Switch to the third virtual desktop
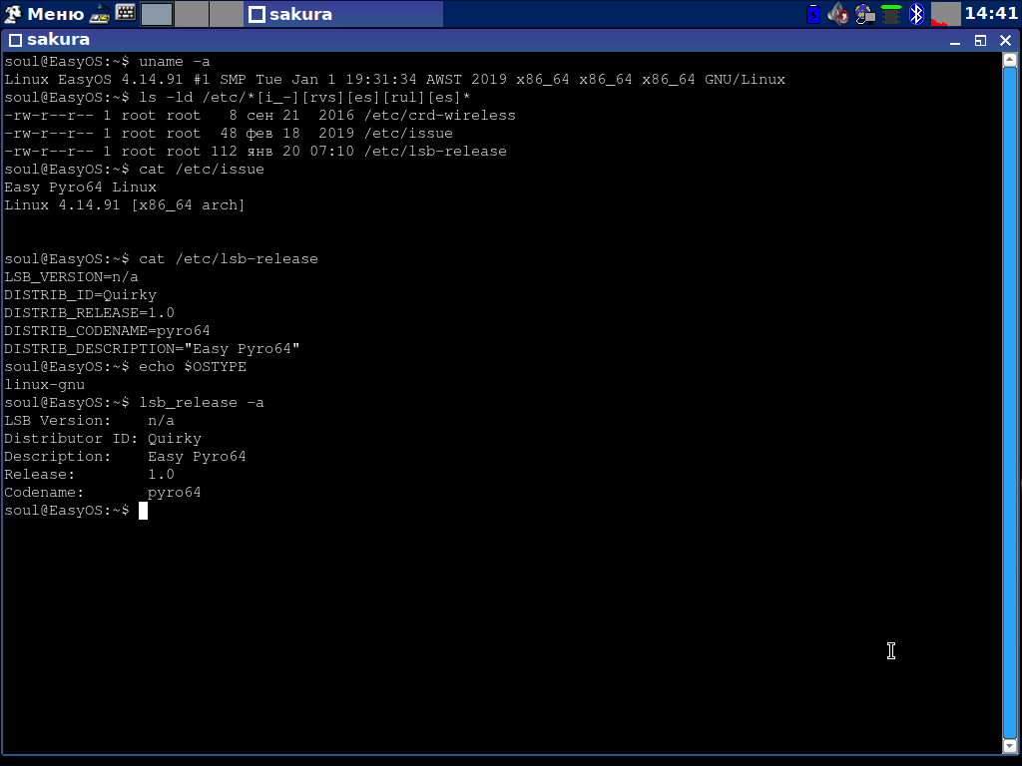Viewport: 1022px width, 766px height. point(227,14)
